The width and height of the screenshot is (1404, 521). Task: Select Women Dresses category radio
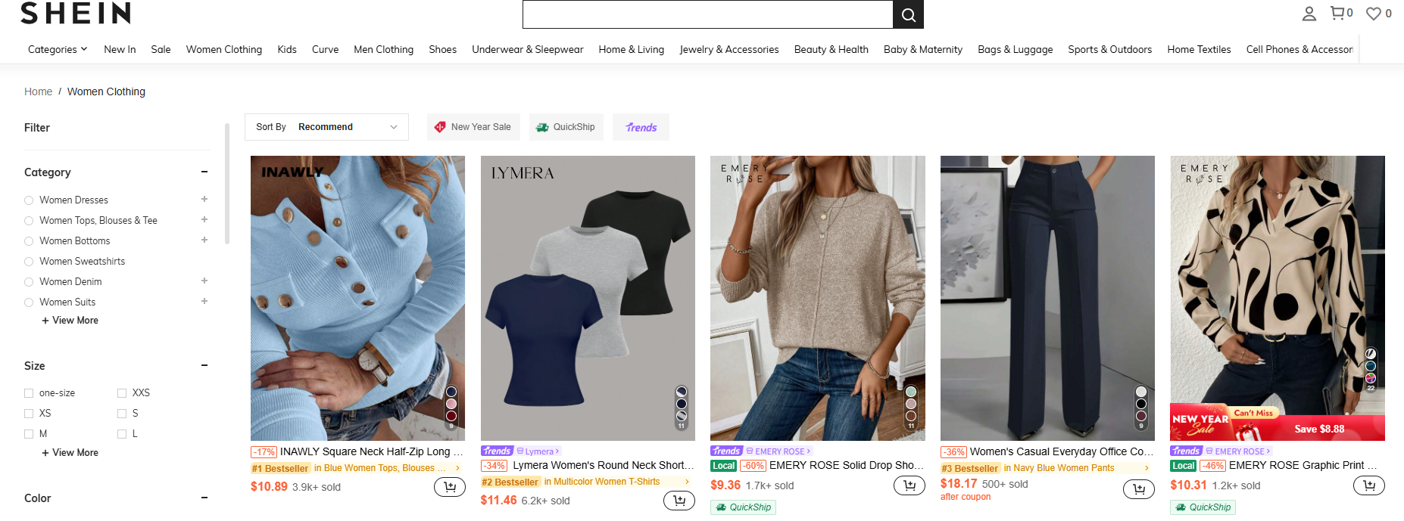click(29, 200)
